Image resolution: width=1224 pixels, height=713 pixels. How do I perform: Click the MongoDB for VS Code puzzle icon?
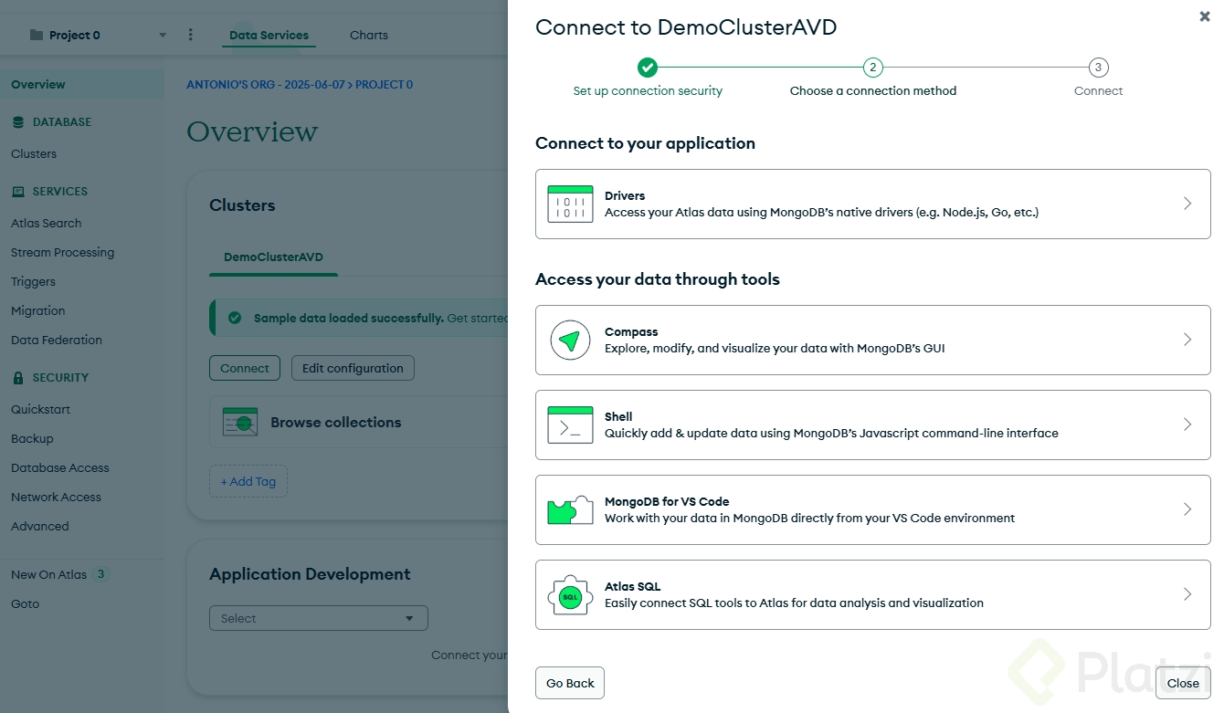point(570,509)
